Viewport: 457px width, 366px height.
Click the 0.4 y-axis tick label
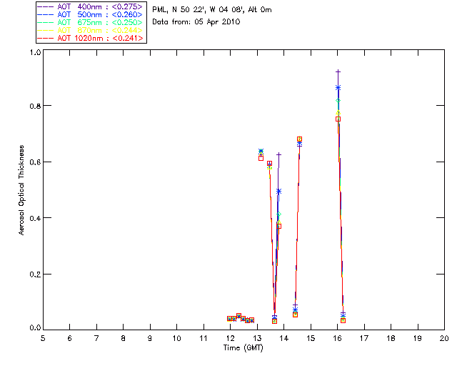[x=35, y=218]
